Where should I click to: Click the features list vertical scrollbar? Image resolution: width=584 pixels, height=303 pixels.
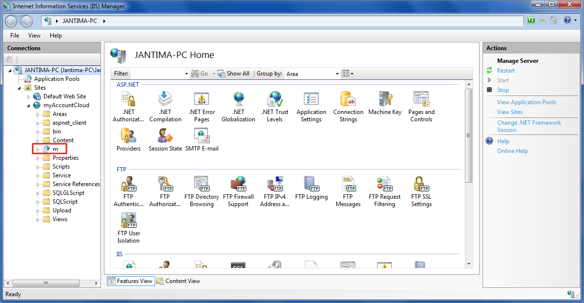[x=468, y=136]
